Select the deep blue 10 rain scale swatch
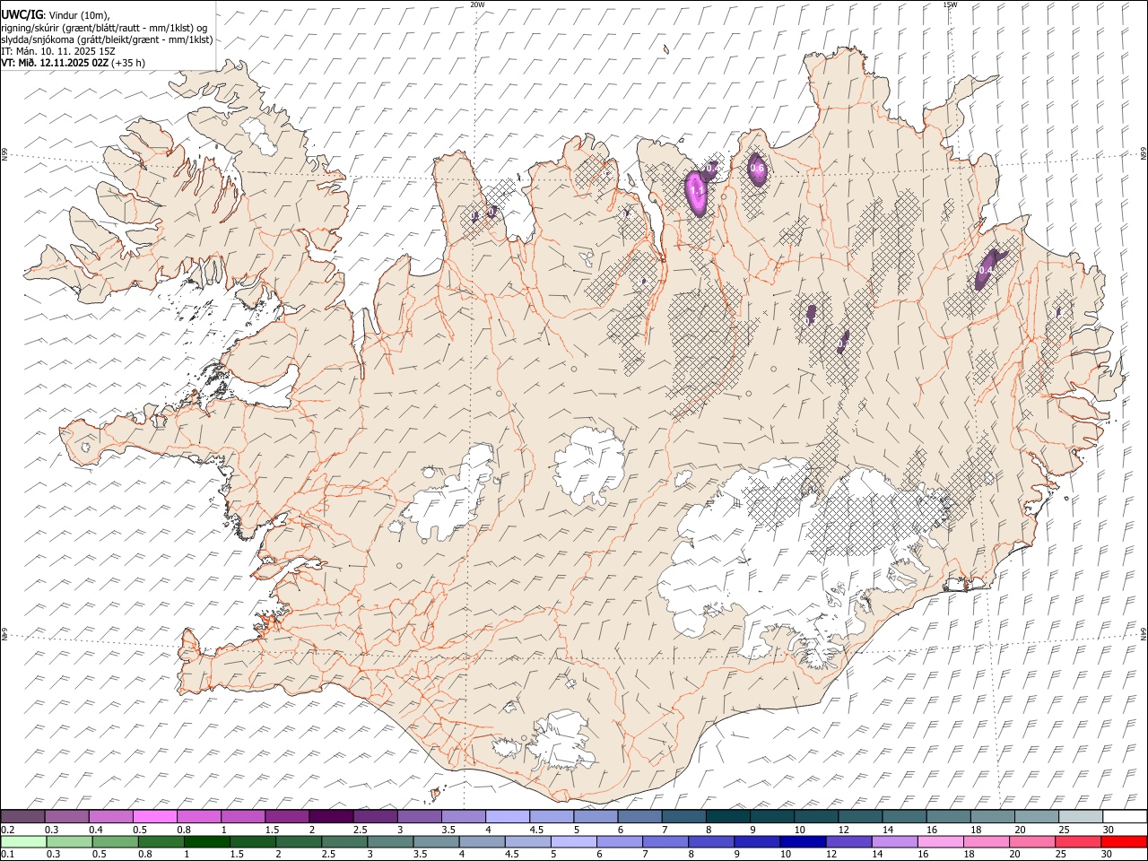 803,841
